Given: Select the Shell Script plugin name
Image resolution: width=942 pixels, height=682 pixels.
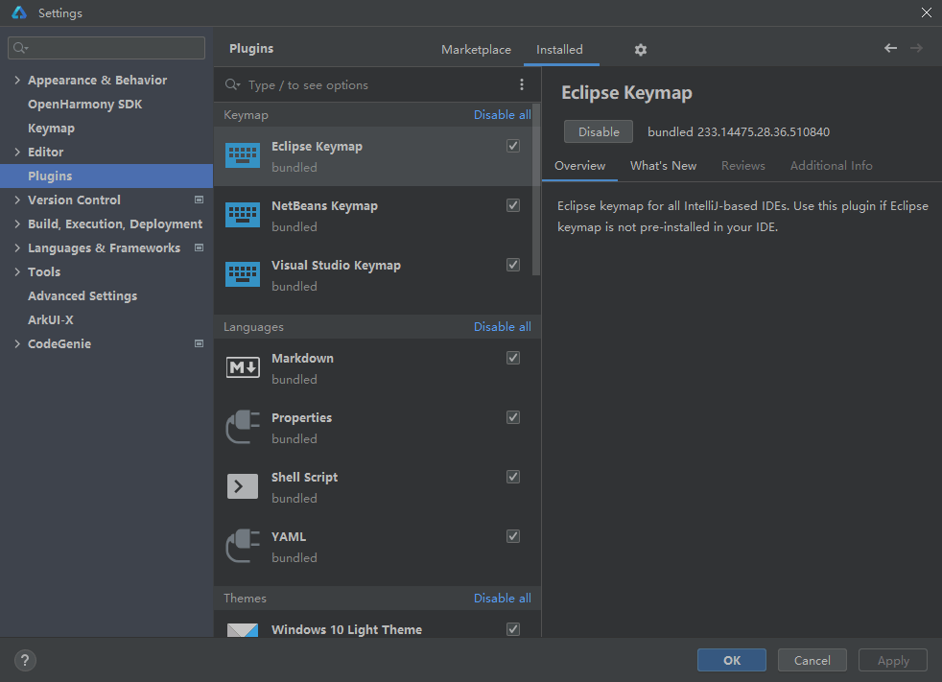Looking at the screenshot, I should pos(305,477).
